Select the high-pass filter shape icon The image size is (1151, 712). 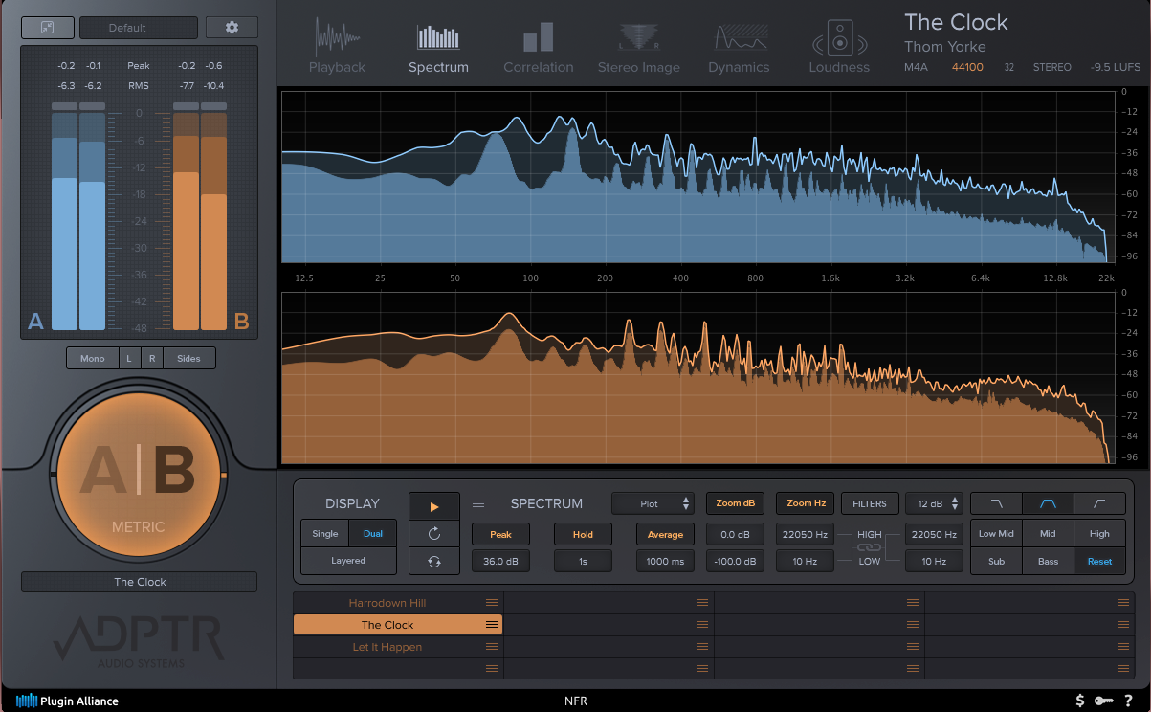click(x=1099, y=503)
